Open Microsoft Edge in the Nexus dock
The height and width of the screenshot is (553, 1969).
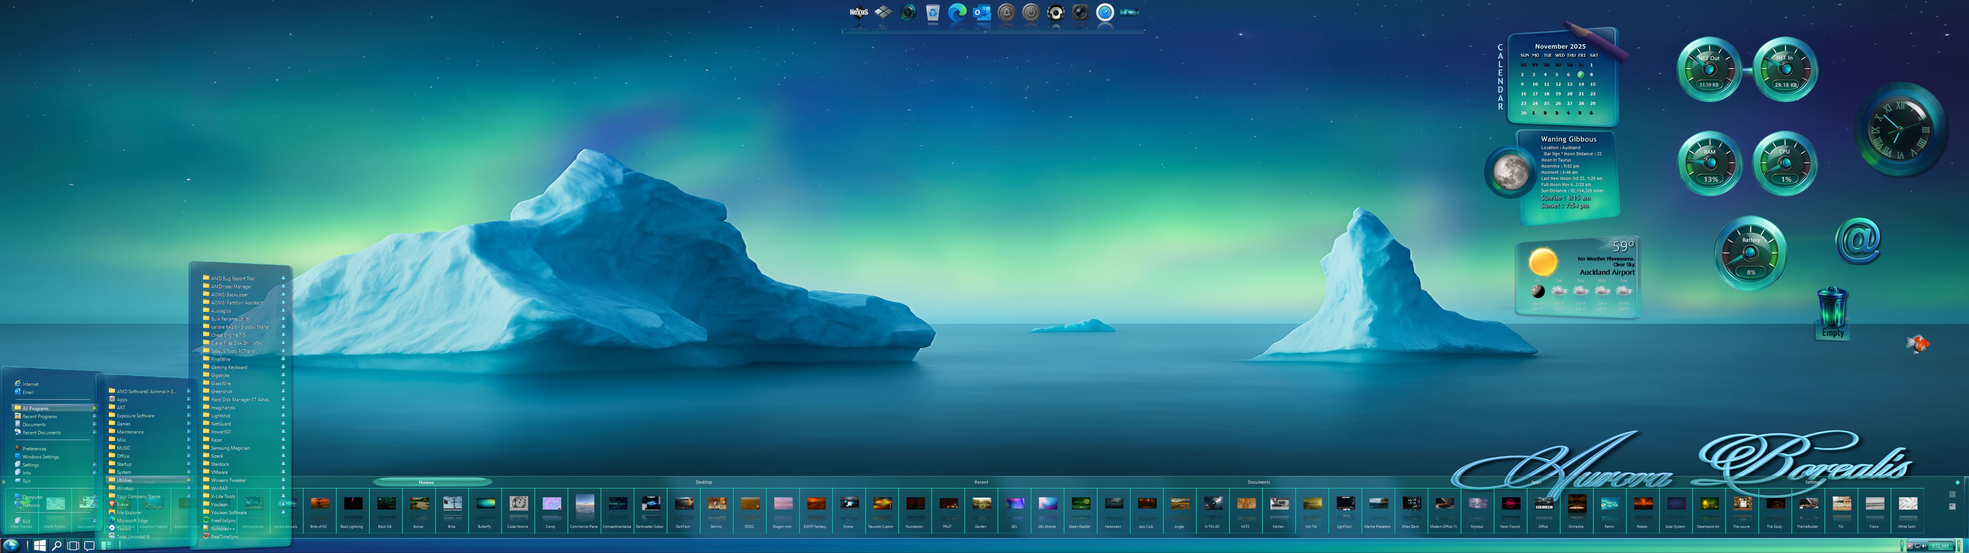click(957, 12)
